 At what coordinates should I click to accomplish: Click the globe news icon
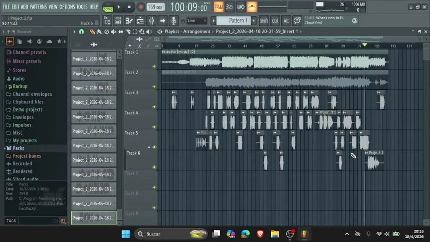(355, 21)
